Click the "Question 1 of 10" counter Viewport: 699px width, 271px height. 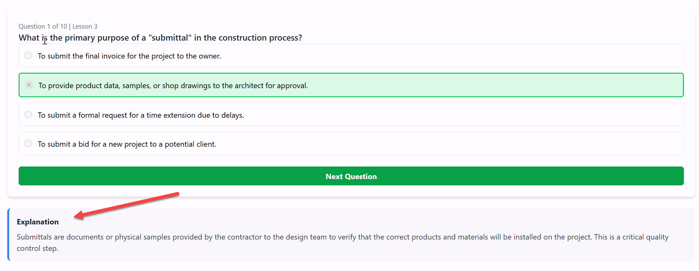pyautogui.click(x=43, y=26)
